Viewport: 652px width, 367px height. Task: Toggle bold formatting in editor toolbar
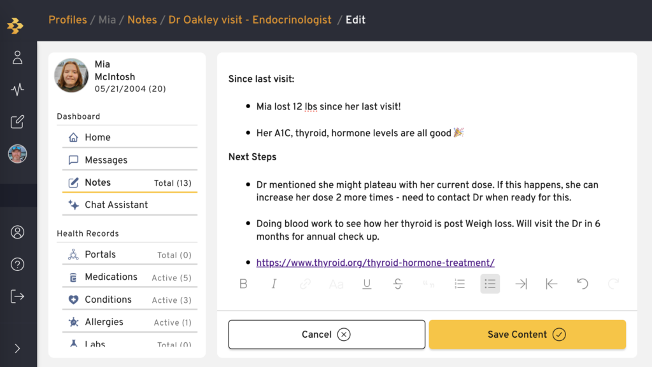click(243, 284)
